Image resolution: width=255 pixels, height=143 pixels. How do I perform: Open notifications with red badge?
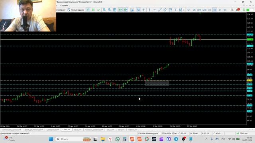(x=238, y=10)
